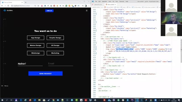
Task: Click the </form> closing tag line
Action: (x=101, y=80)
